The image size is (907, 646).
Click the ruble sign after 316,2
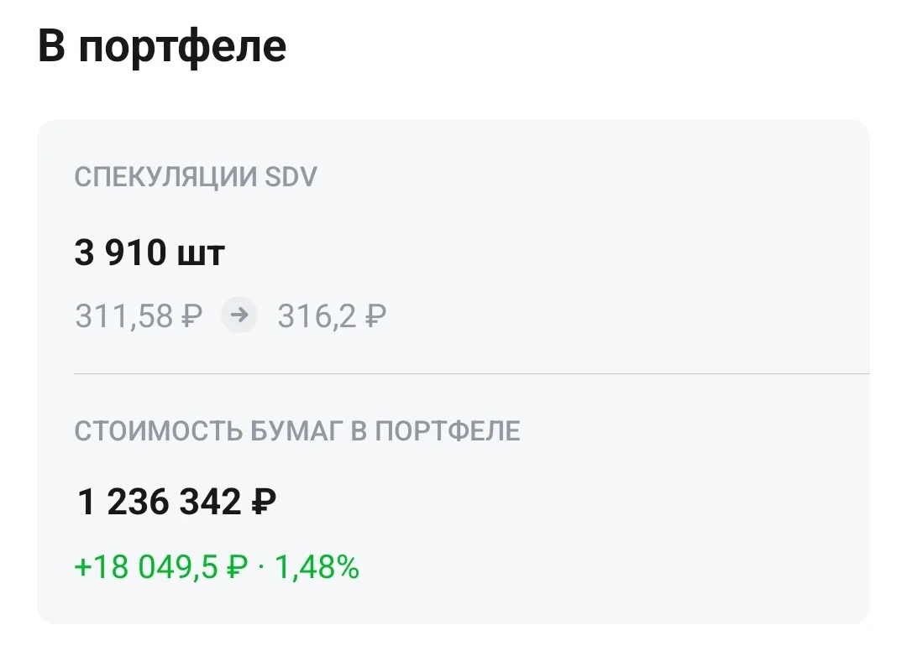coord(376,316)
